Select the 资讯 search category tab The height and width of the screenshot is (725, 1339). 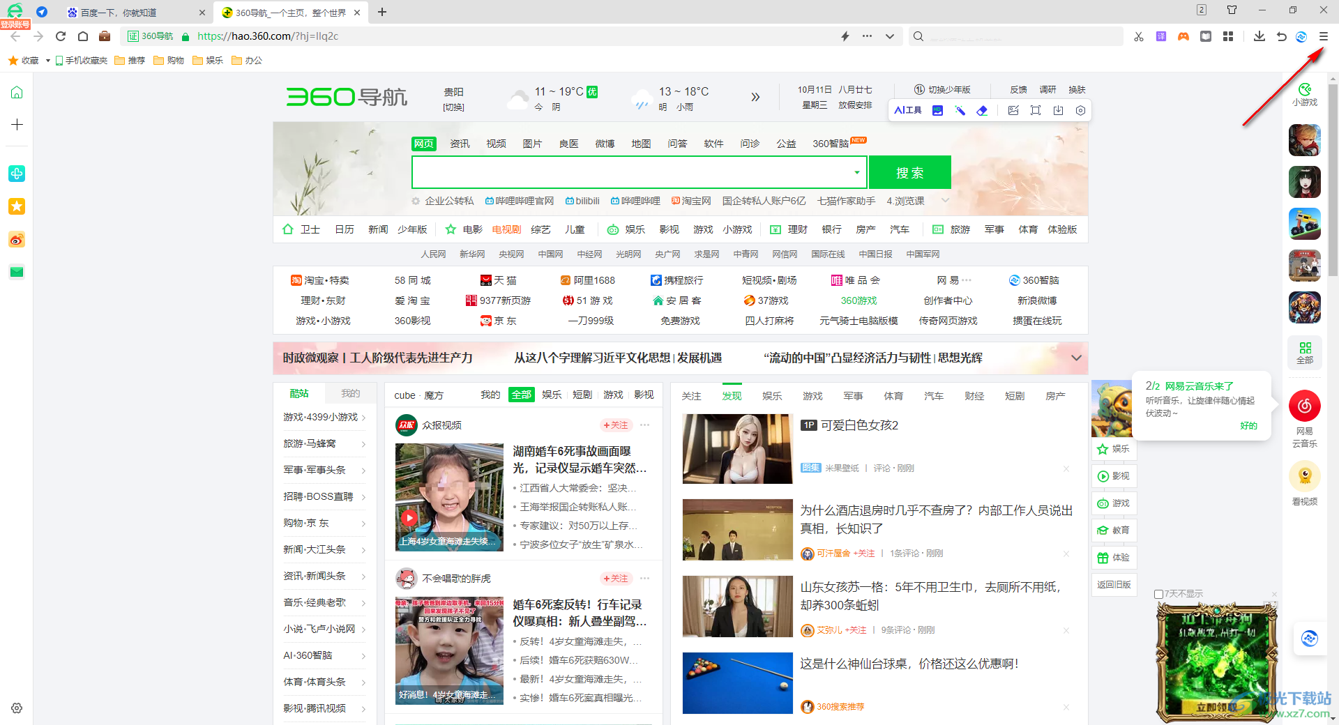pos(460,144)
